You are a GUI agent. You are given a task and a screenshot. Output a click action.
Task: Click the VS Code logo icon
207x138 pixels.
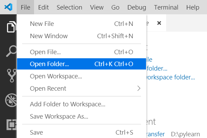[x=8, y=7]
